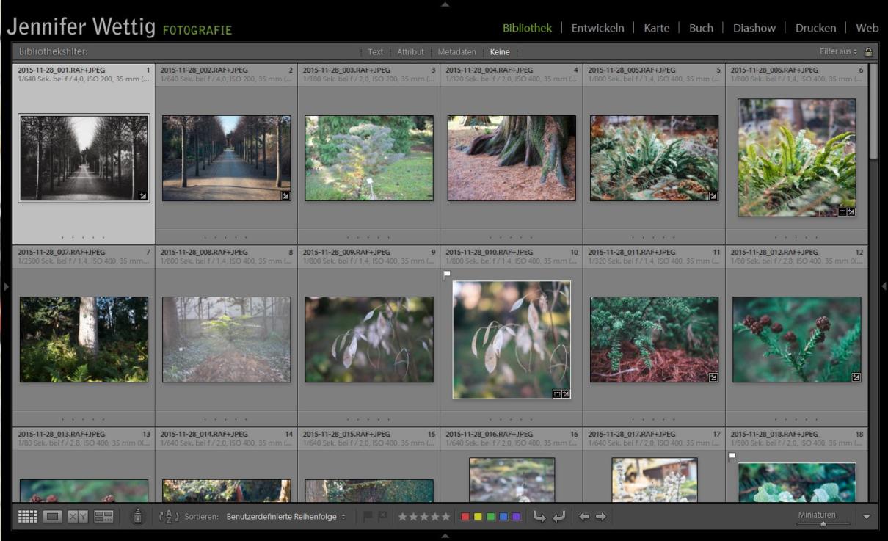Image resolution: width=888 pixels, height=541 pixels.
Task: Switch to Loupe view in the toolbar
Action: click(52, 517)
